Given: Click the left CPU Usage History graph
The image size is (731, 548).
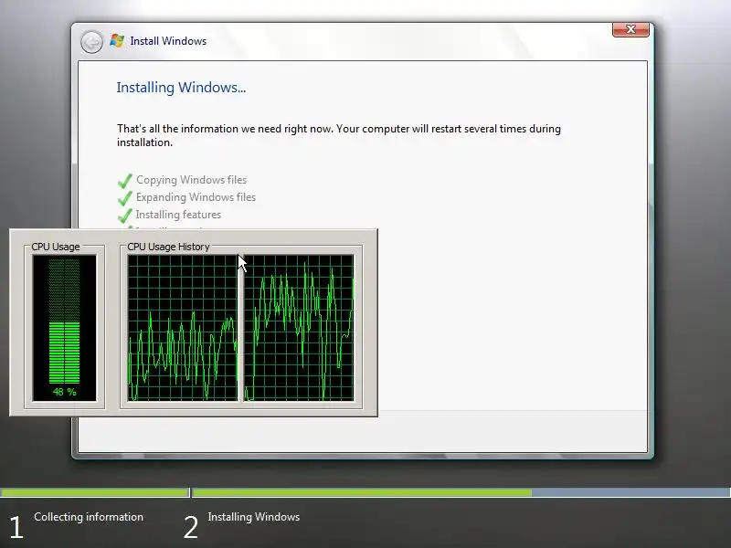Looking at the screenshot, I should pyautogui.click(x=183, y=328).
